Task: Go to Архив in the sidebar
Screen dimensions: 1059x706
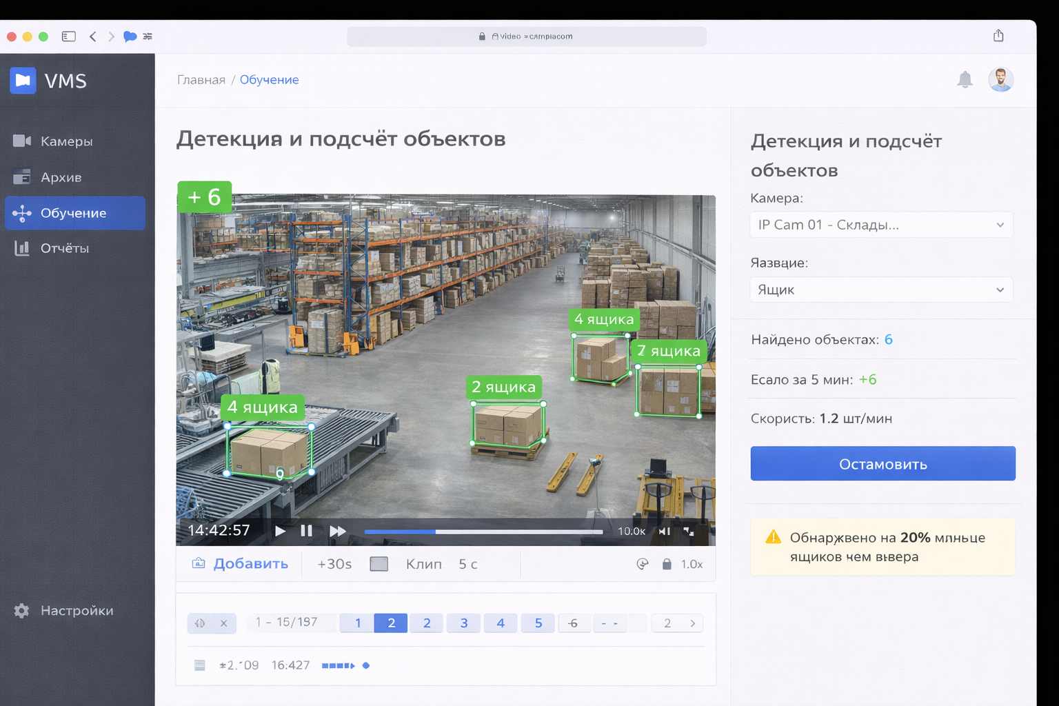Action: [61, 177]
